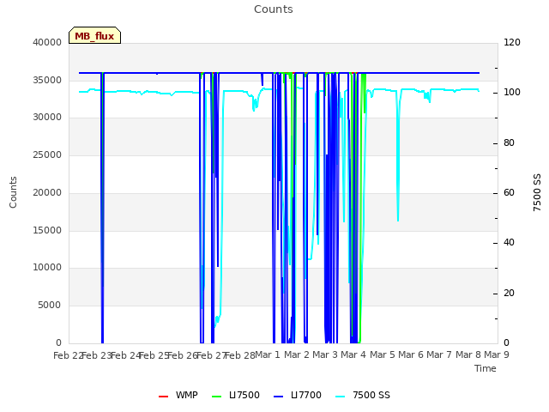Click the 100 right axis tick
This screenshot has width=549, height=412.
[512, 93]
